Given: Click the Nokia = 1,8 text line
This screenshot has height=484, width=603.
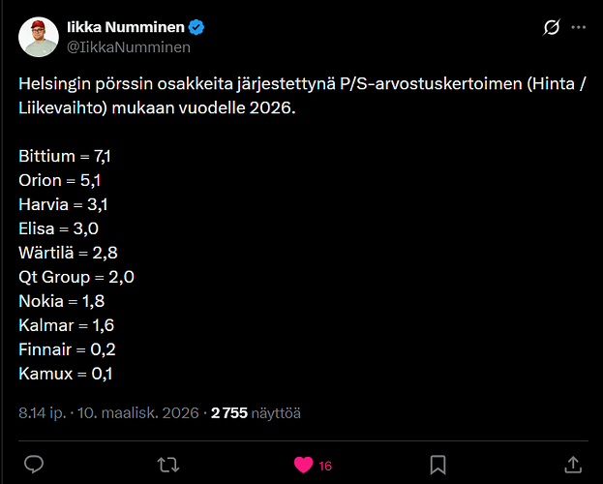Looking at the screenshot, I should coord(62,301).
